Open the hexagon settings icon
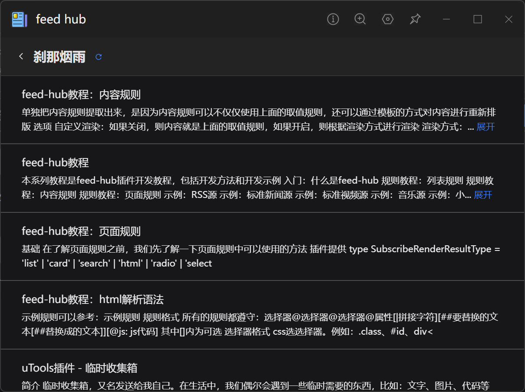Viewport: 525px width, 392px height. (x=388, y=19)
